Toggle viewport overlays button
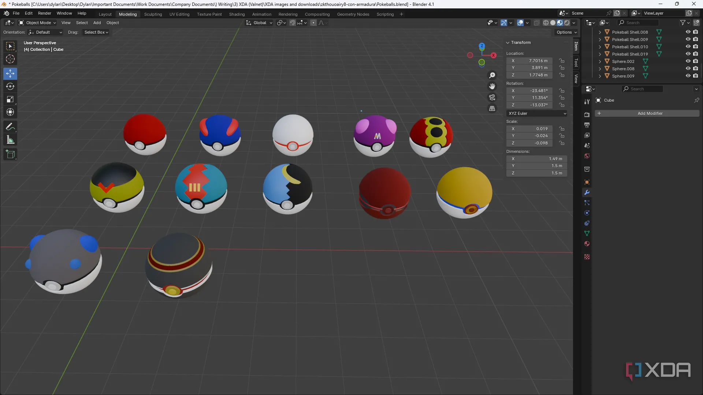 520,23
